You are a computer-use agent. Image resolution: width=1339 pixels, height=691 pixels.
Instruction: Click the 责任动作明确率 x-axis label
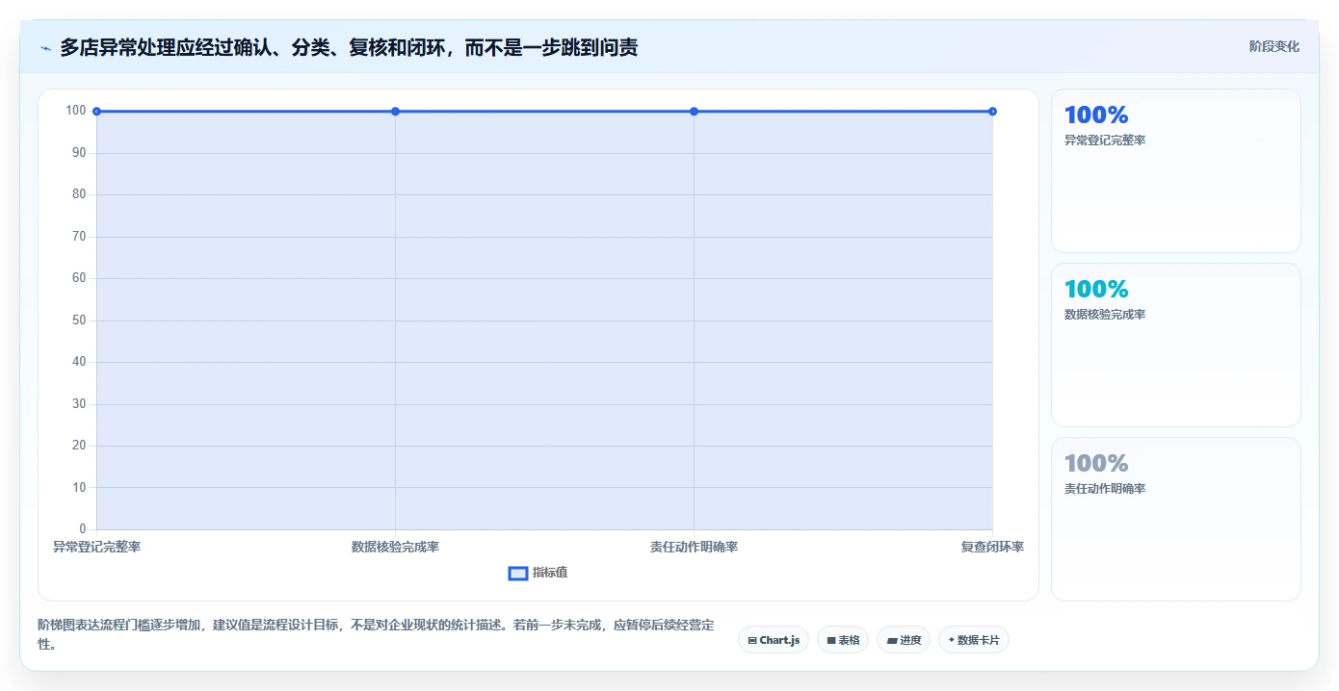tap(694, 547)
